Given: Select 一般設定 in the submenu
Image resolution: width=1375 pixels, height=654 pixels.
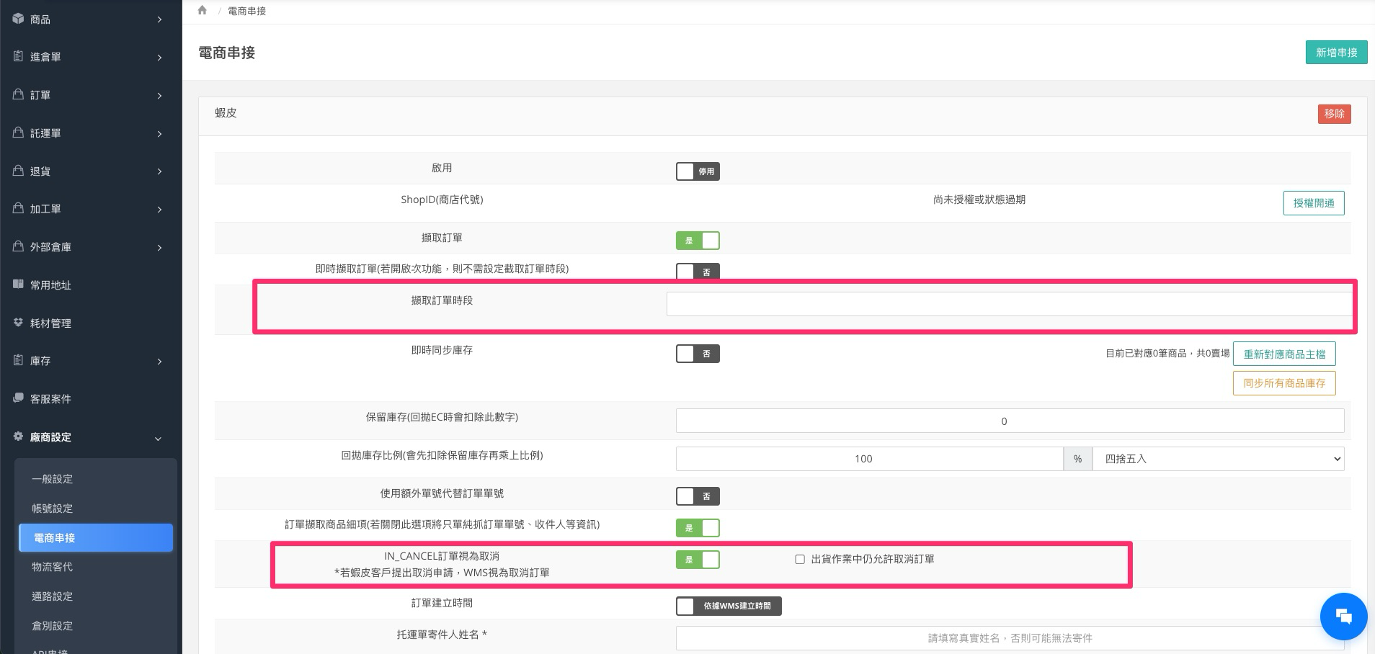Looking at the screenshot, I should [52, 479].
